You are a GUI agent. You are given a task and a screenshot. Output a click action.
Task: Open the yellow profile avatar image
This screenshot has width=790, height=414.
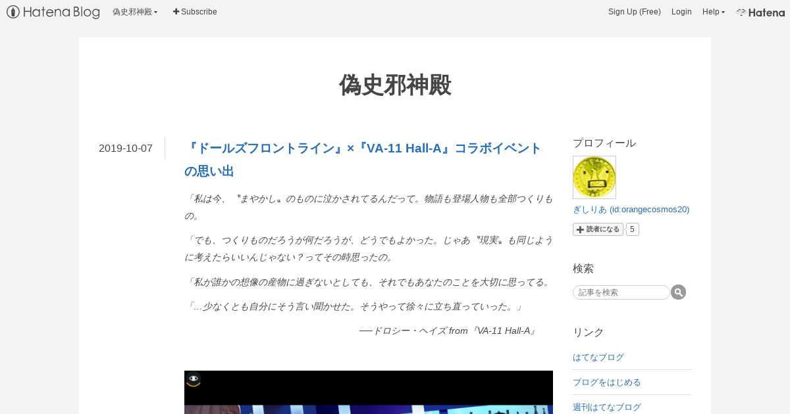(x=594, y=177)
